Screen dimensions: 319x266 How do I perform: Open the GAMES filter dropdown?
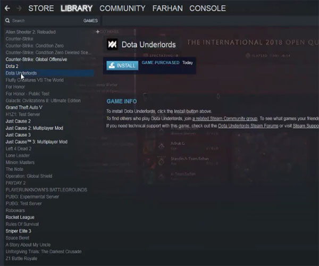click(x=90, y=21)
